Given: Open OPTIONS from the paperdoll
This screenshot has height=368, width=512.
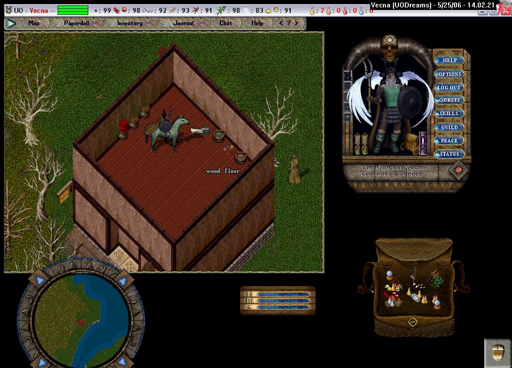Looking at the screenshot, I should pos(449,74).
